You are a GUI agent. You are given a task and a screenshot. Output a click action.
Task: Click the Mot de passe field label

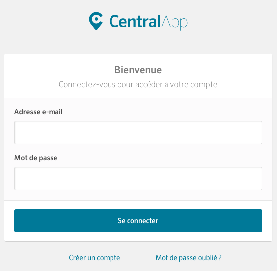point(36,158)
